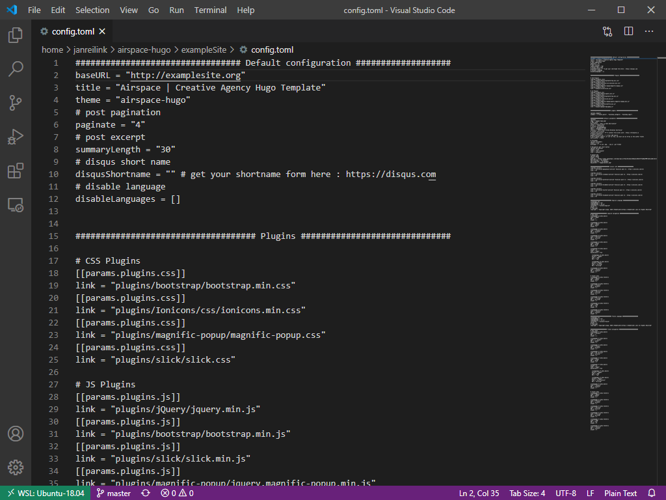Close the config.toml tab
This screenshot has height=500, width=666.
click(x=103, y=31)
